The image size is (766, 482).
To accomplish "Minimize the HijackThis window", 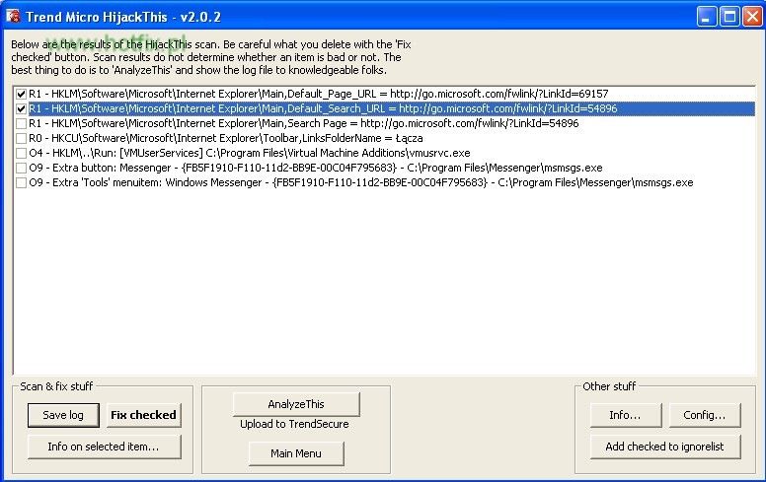I will 707,17.
